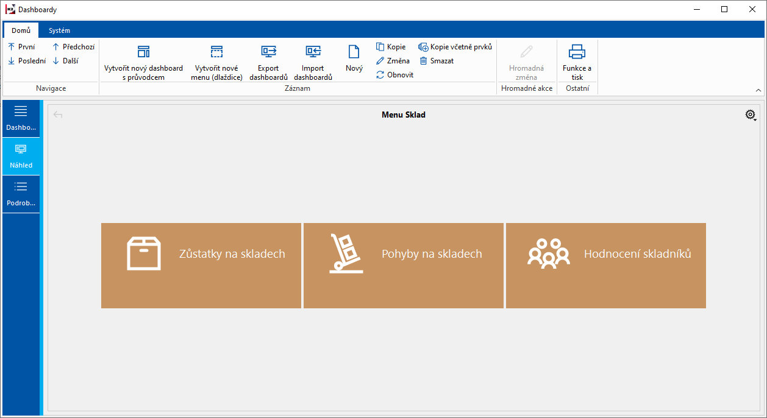The height and width of the screenshot is (418, 767).
Task: Copy the record with Kopie
Action: pos(391,47)
